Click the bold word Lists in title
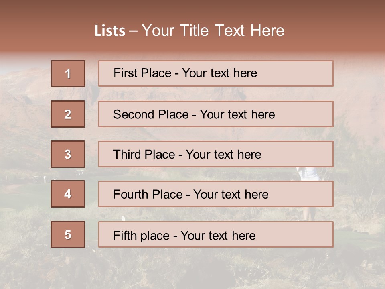The width and height of the screenshot is (385, 289). tap(110, 31)
